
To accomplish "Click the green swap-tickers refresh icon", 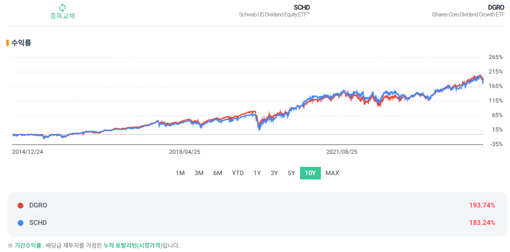I will pos(62,7).
